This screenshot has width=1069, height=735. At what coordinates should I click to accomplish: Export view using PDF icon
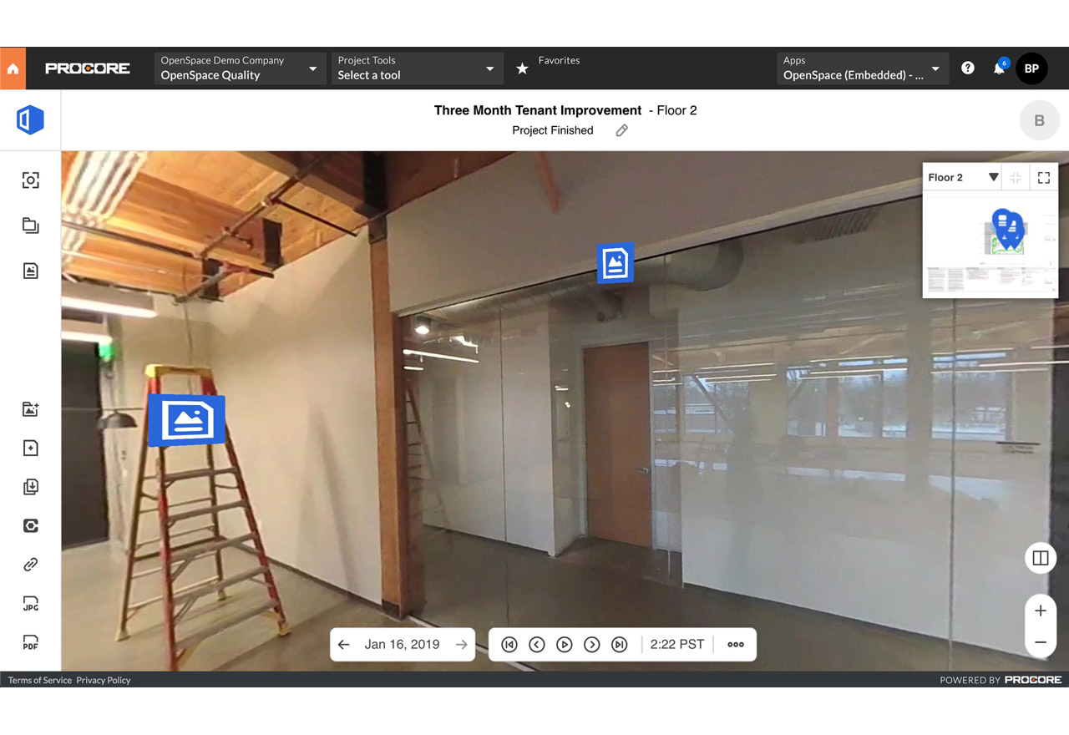tap(30, 643)
